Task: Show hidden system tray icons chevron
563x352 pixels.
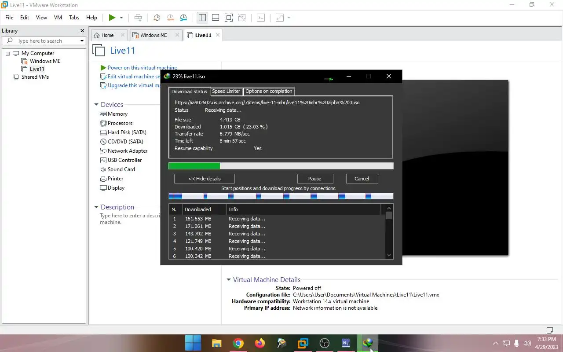Action: [495, 343]
